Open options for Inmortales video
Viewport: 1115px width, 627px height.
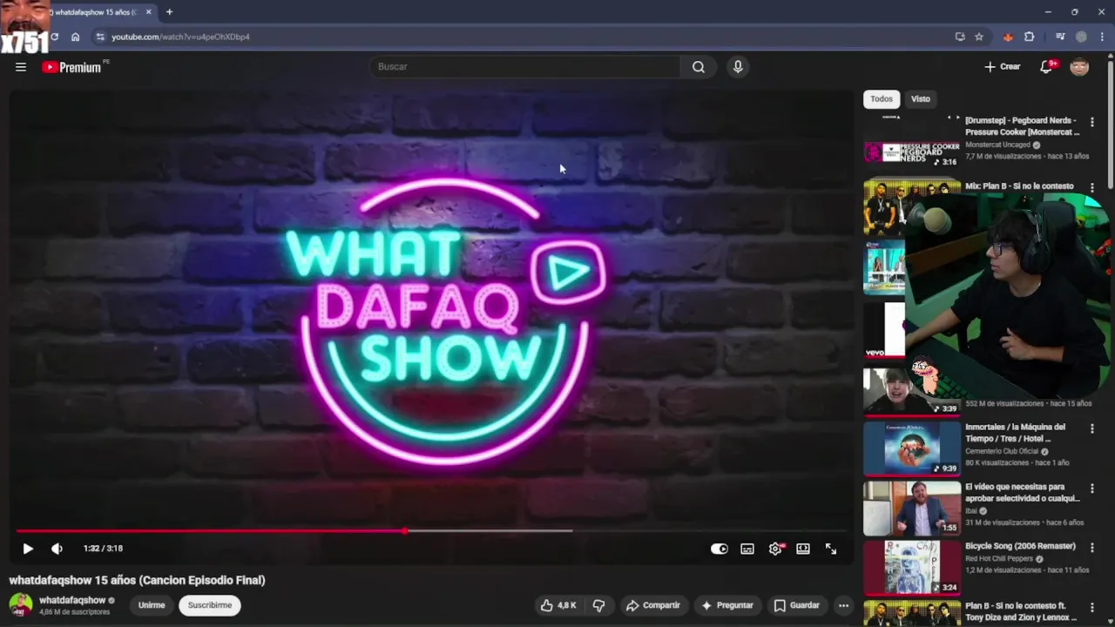click(x=1091, y=429)
